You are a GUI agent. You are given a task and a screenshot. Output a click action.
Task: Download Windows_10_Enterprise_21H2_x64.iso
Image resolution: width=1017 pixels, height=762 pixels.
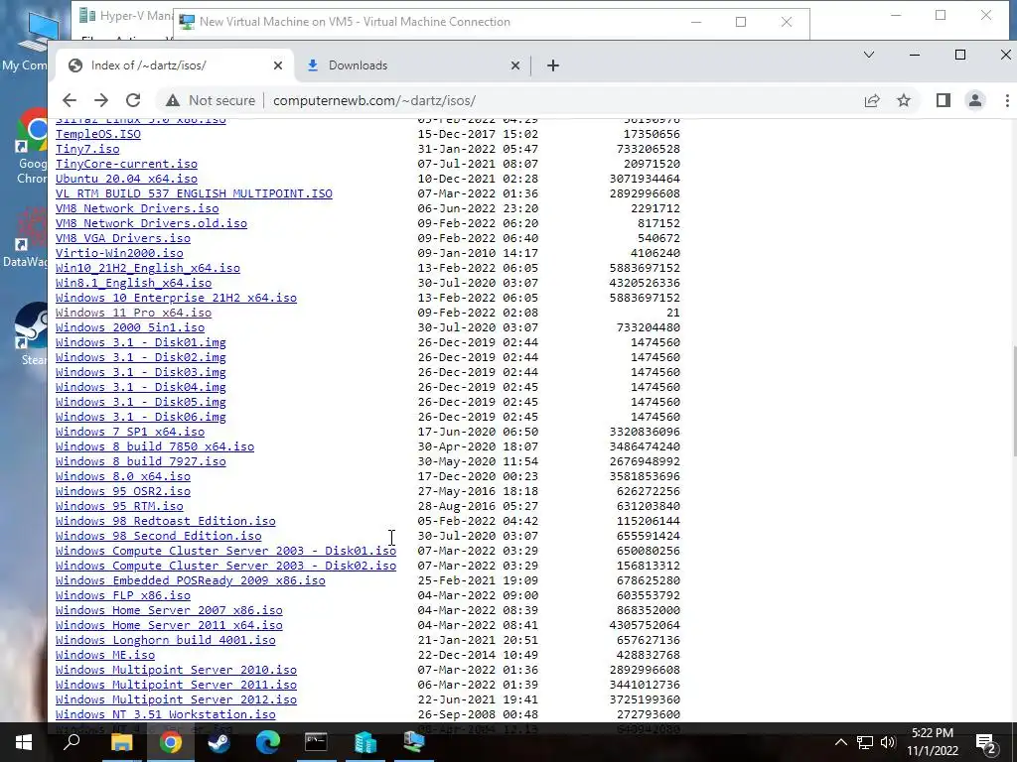[x=176, y=298]
